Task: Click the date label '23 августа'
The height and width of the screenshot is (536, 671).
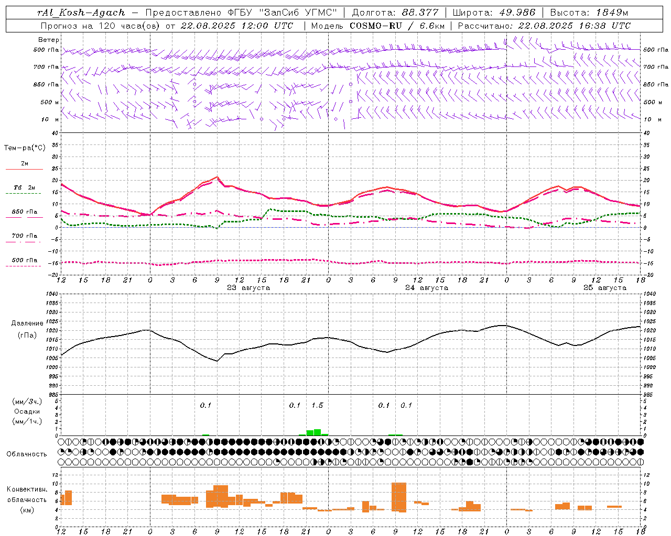Action: (248, 288)
